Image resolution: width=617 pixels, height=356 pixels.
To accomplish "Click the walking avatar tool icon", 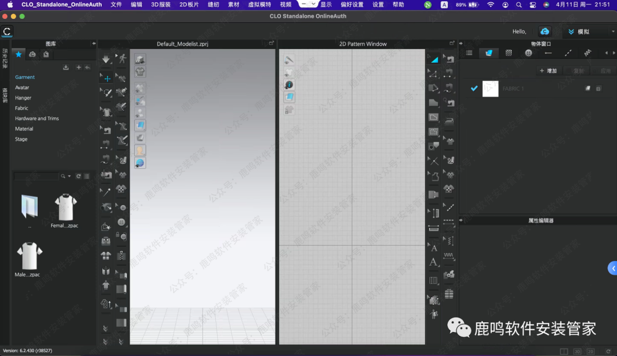I will [x=122, y=58].
